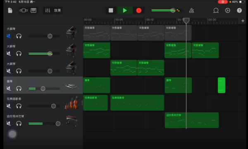Select gray 完整鐘聲 region starting at 00:00
The height and width of the screenshot is (149, 248).
click(97, 33)
